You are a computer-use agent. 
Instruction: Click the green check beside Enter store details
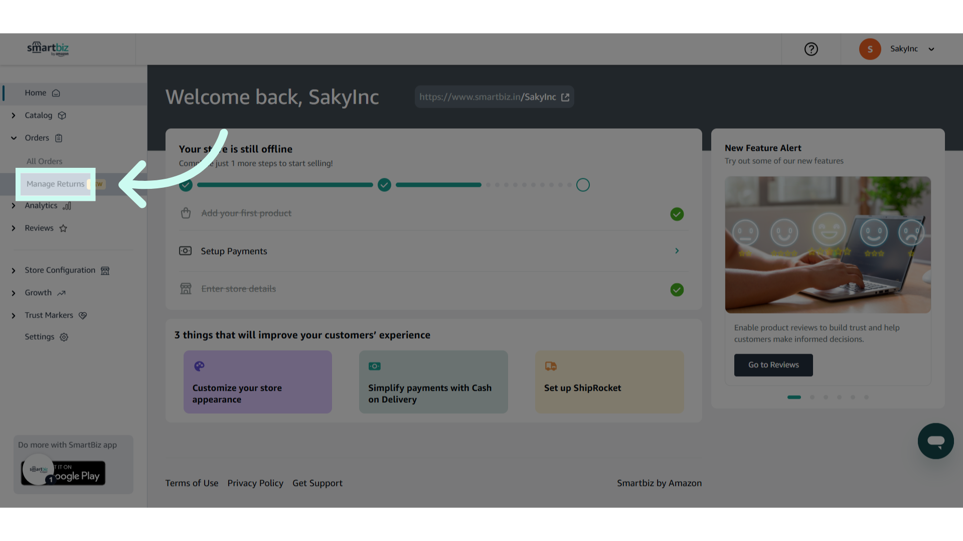(x=677, y=290)
